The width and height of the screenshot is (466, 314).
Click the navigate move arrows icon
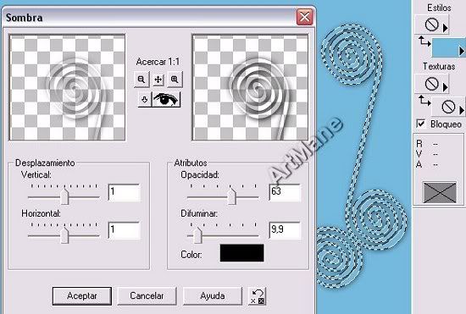(158, 80)
